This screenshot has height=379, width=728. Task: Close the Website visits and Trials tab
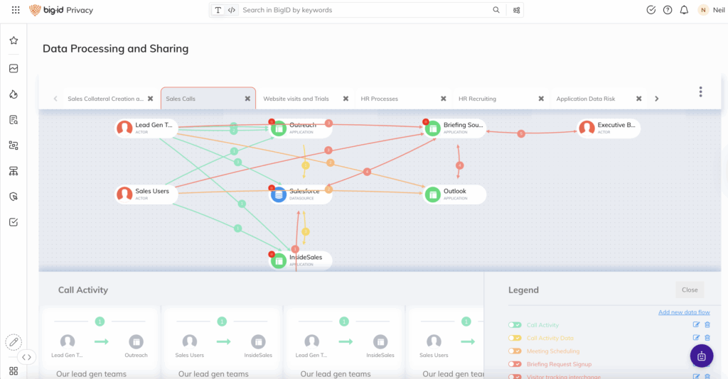(346, 98)
